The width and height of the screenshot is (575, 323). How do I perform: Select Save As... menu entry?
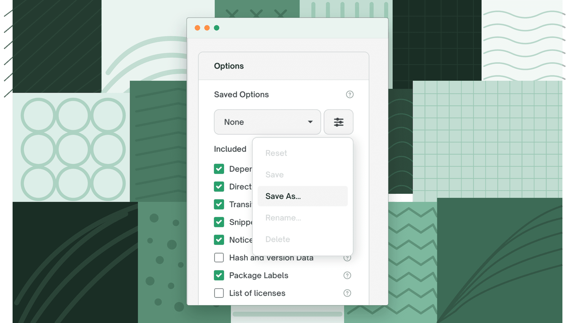click(x=302, y=196)
